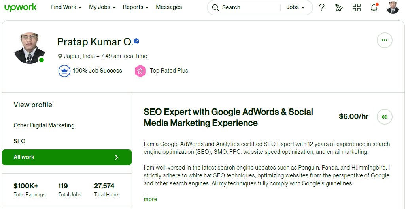Change search category via Jobs dropdown

click(x=296, y=7)
